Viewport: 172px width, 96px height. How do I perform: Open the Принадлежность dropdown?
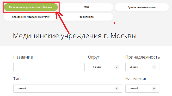point(142,67)
